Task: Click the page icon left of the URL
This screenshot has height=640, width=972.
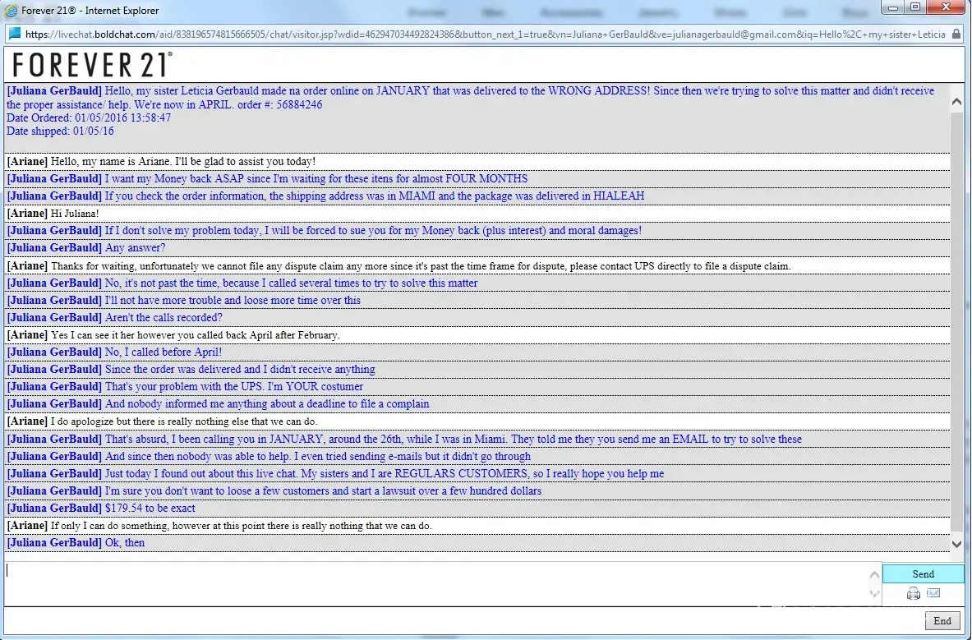Action: 14,35
